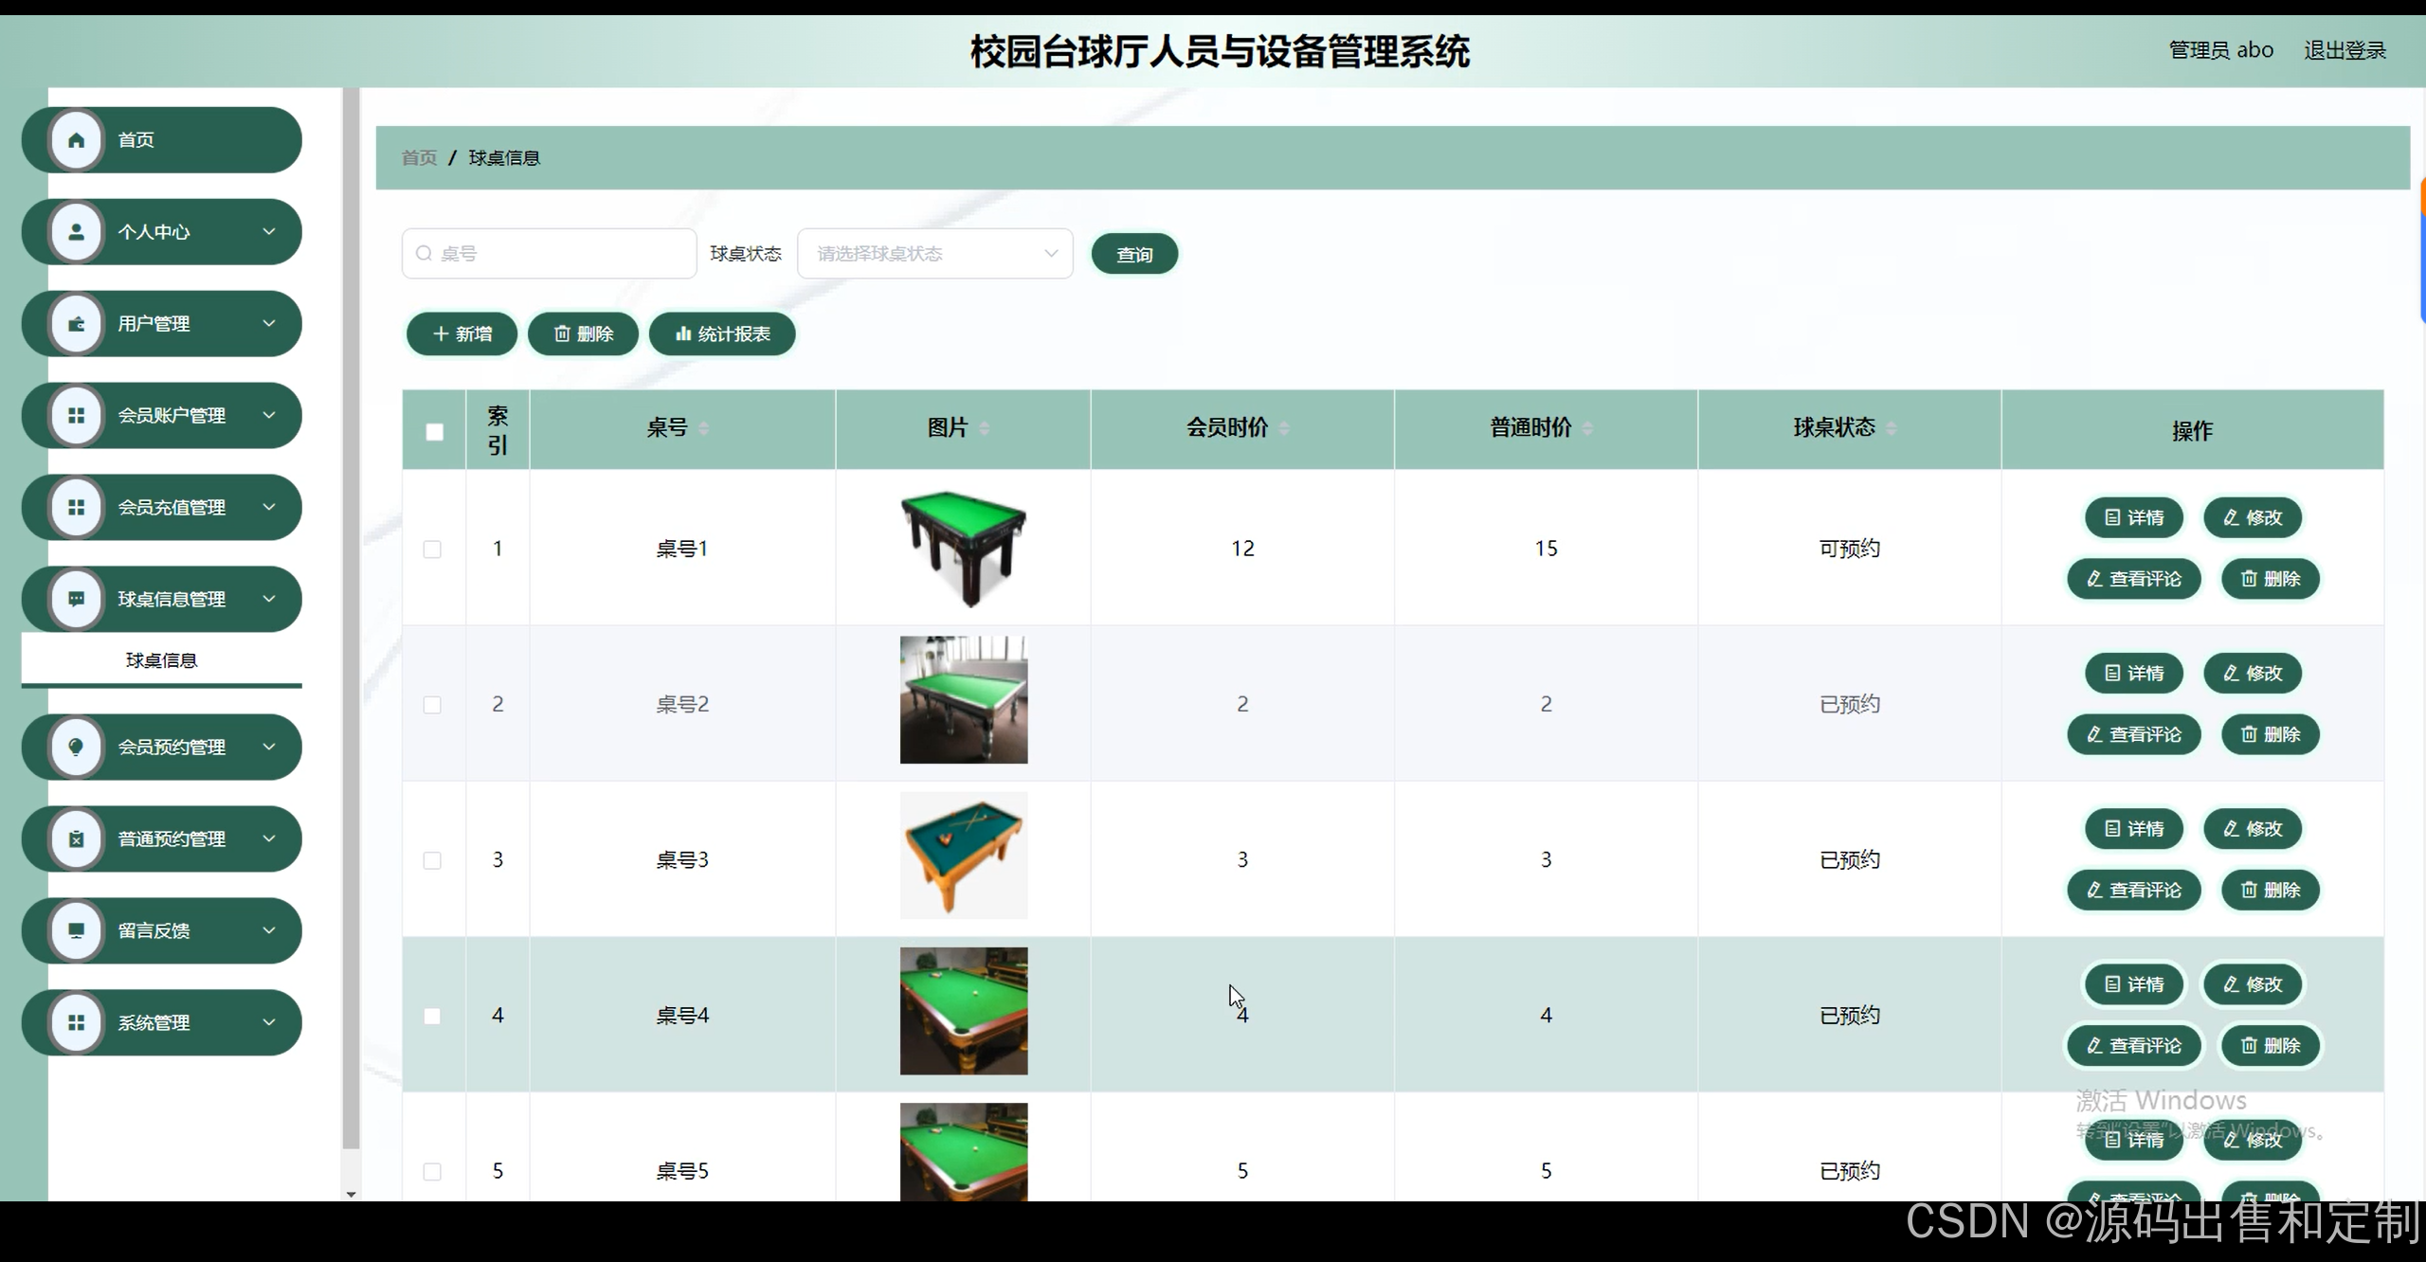Expand the 会员账户管理 menu chevron
This screenshot has height=1262, width=2426.
[x=269, y=415]
